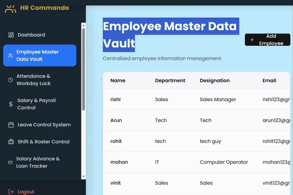Click the Salary & Payroll dollar icon
Image resolution: width=293 pixels, height=195 pixels.
coord(11,104)
